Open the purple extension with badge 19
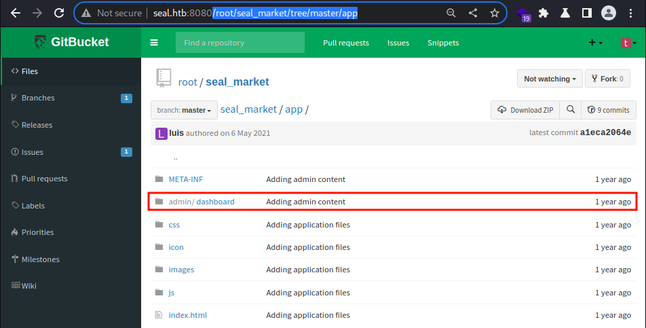The height and width of the screenshot is (328, 646). coord(523,14)
